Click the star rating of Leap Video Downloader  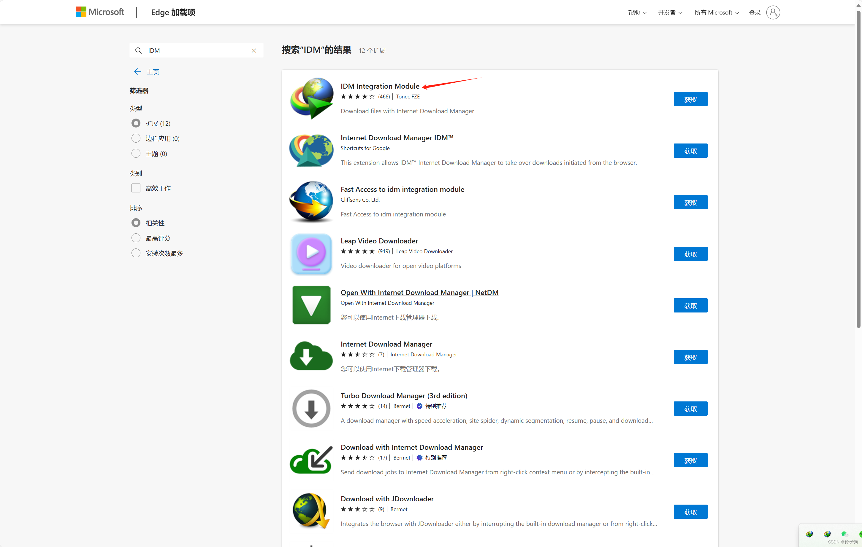(x=357, y=251)
